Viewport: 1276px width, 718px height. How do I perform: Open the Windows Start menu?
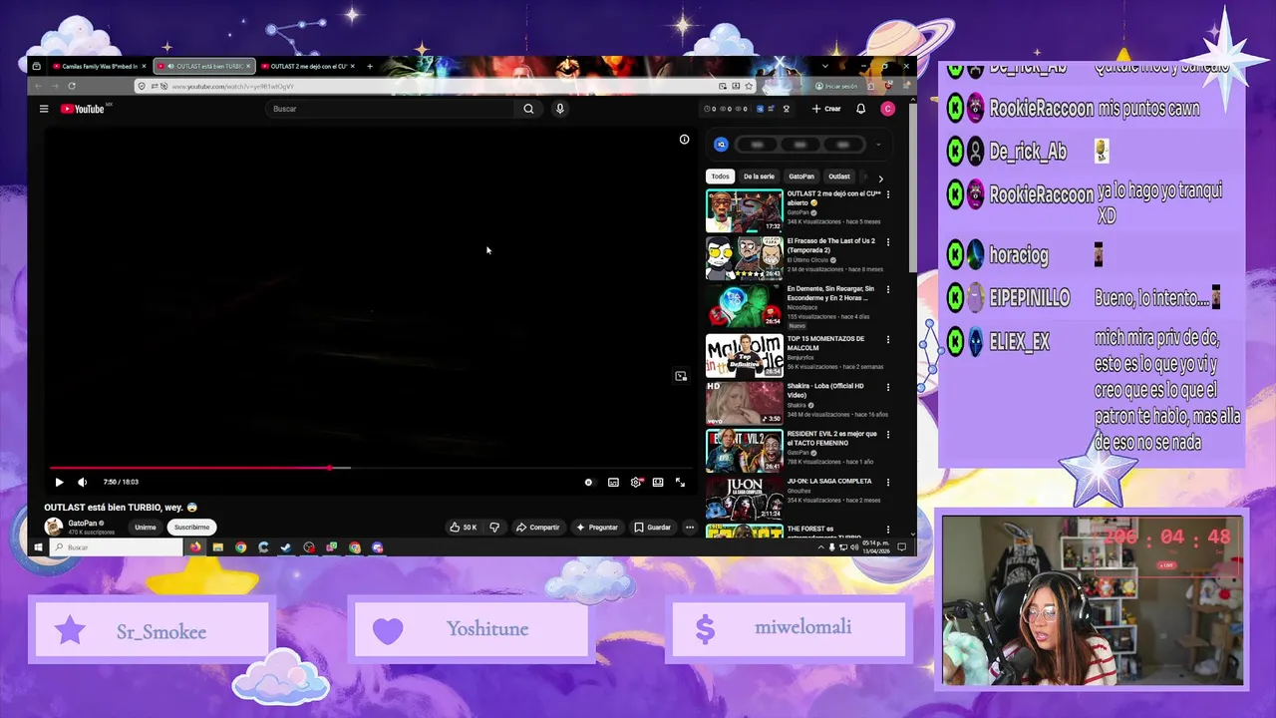pyautogui.click(x=38, y=547)
